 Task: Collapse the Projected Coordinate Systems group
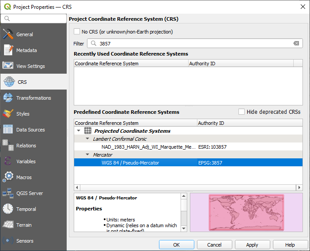[x=79, y=131]
